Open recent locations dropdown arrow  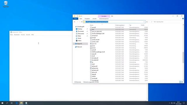point(80,22)
